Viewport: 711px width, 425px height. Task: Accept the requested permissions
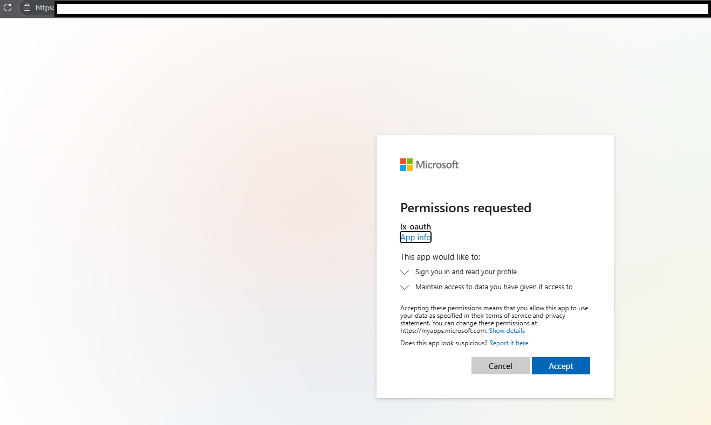pyautogui.click(x=561, y=366)
